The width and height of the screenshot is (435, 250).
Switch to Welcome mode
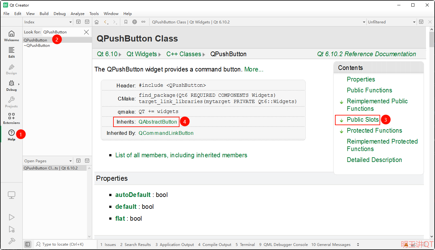point(11,35)
